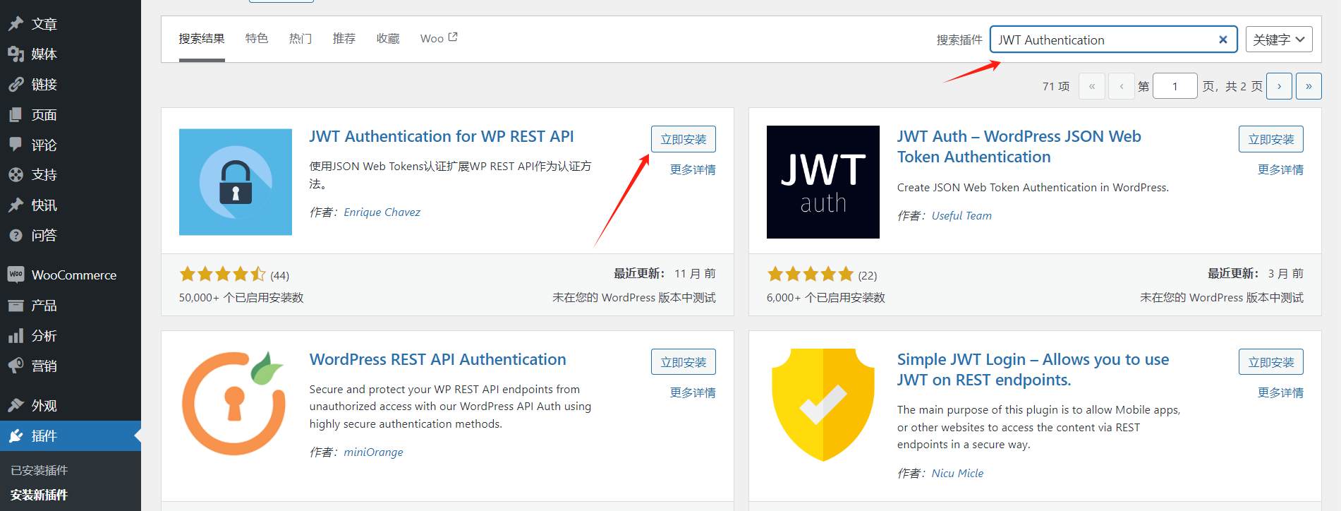Screen dimensions: 1341x511
Task: Open author miniOrange link
Action: (373, 452)
